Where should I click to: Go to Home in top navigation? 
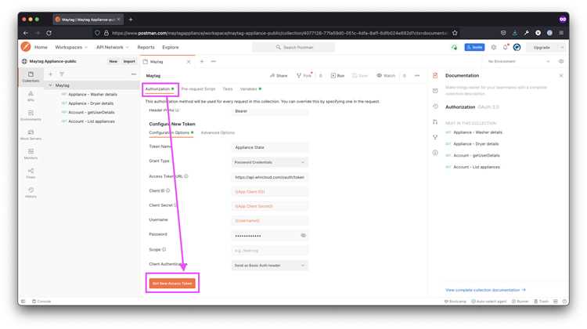pos(41,47)
